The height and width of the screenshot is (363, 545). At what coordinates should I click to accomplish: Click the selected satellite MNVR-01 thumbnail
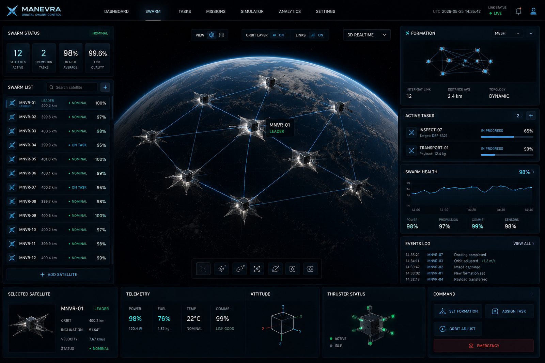(x=32, y=328)
